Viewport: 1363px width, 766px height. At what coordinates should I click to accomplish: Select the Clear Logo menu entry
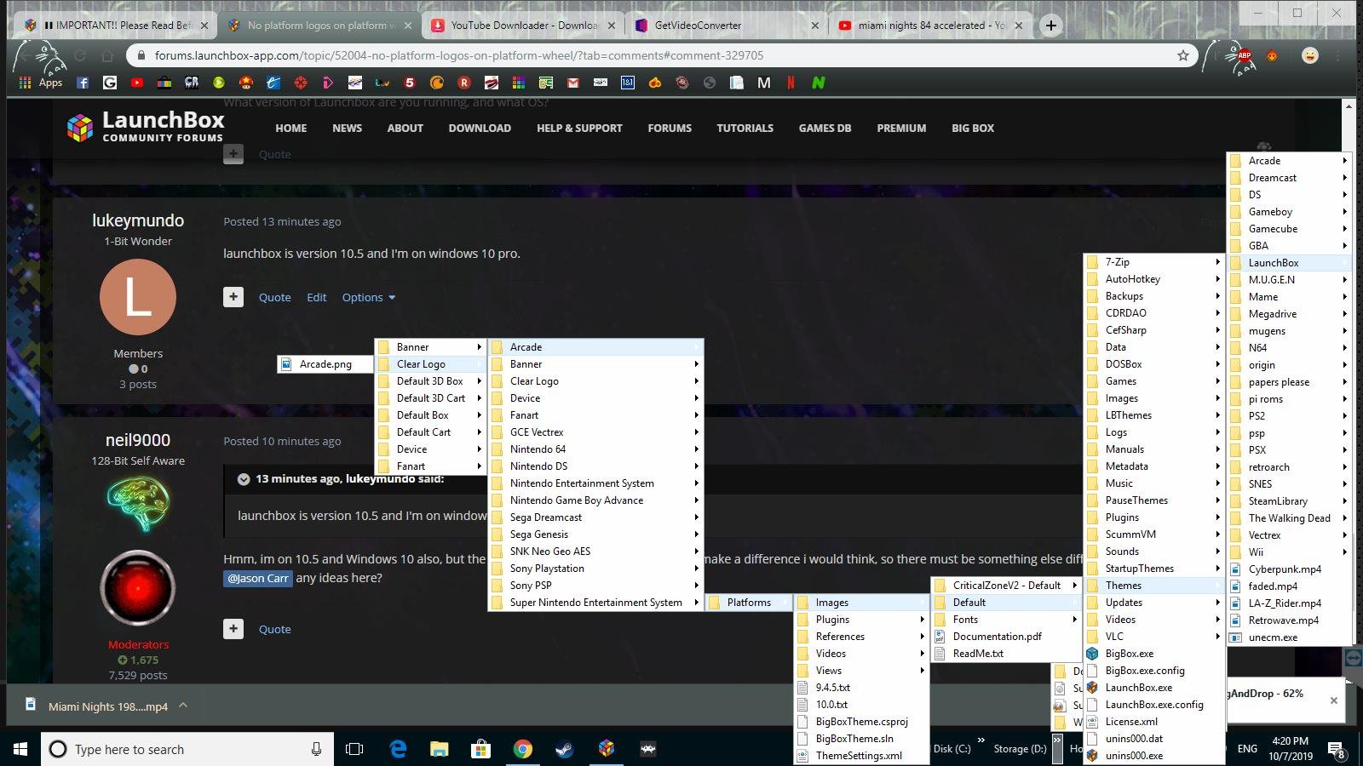click(x=430, y=364)
